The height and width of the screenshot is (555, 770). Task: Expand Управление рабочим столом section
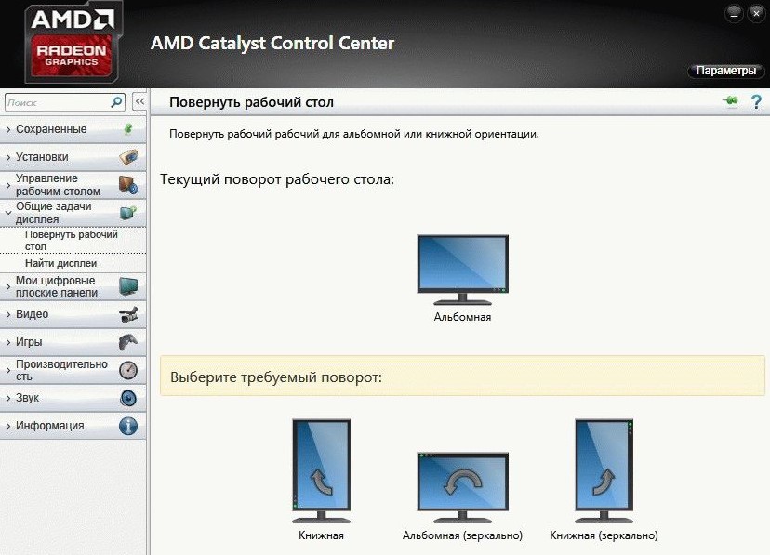[x=58, y=185]
